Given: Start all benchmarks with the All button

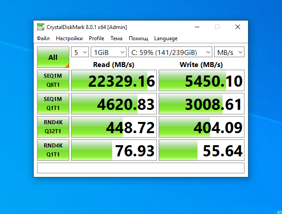Looking at the screenshot, I should click(53, 57).
